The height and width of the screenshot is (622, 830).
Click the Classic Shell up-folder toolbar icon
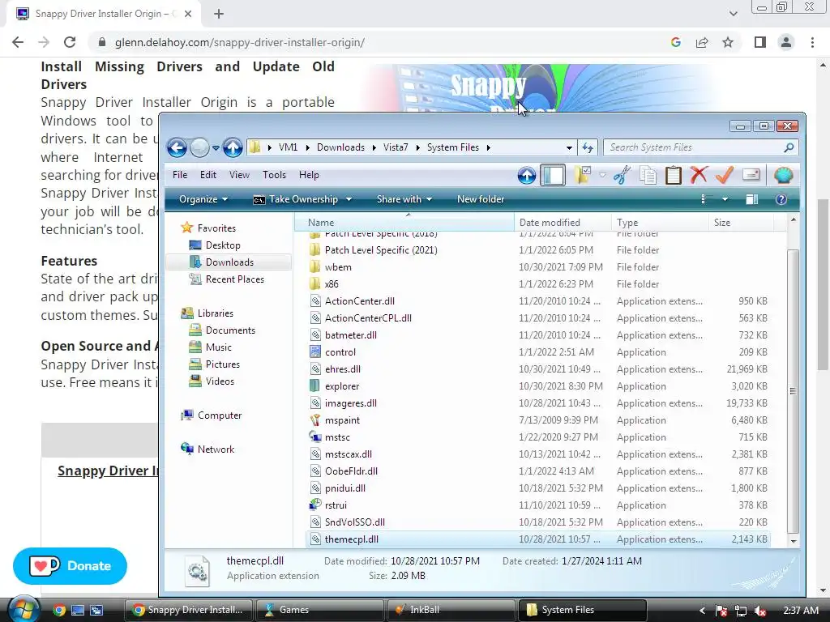point(527,175)
